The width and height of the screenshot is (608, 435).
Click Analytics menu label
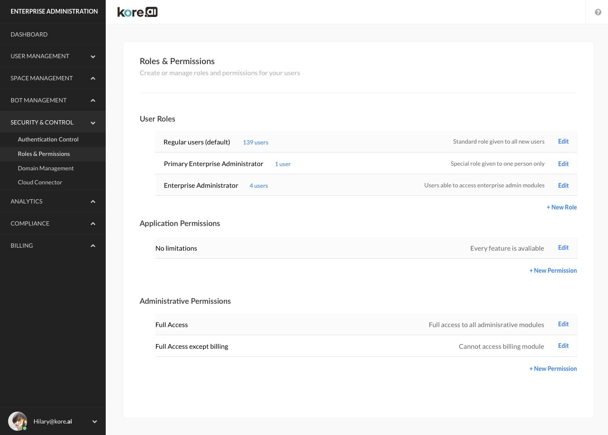pos(26,201)
